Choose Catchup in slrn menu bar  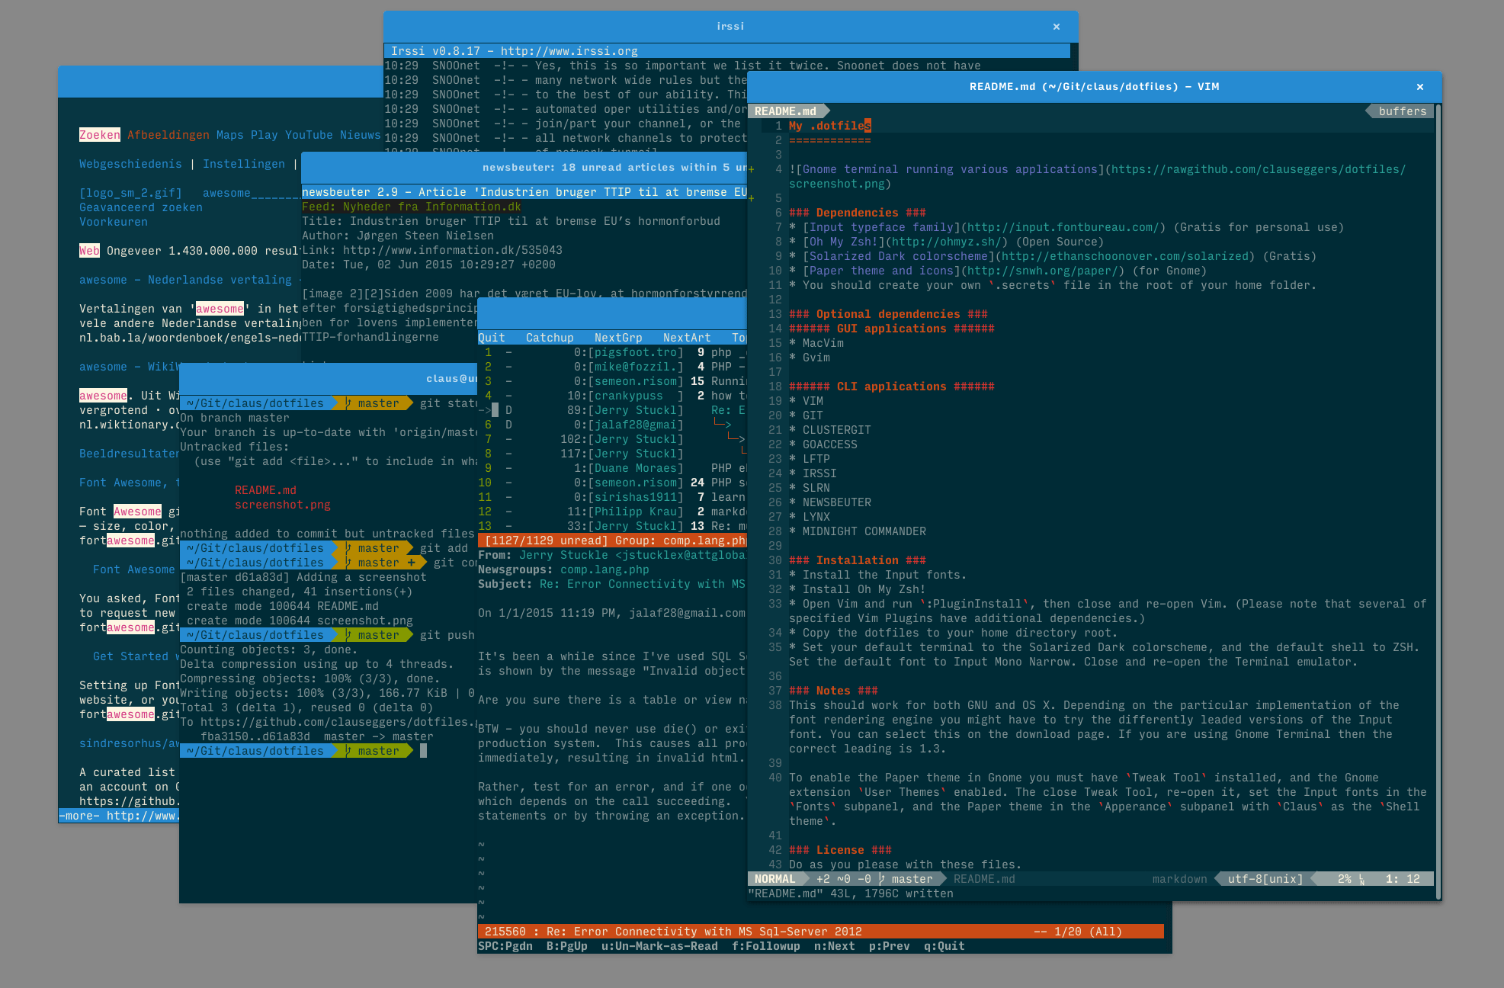point(549,338)
